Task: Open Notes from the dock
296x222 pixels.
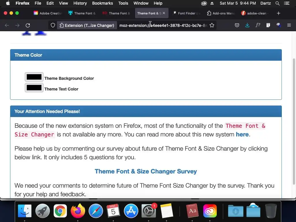Action: [166, 211]
